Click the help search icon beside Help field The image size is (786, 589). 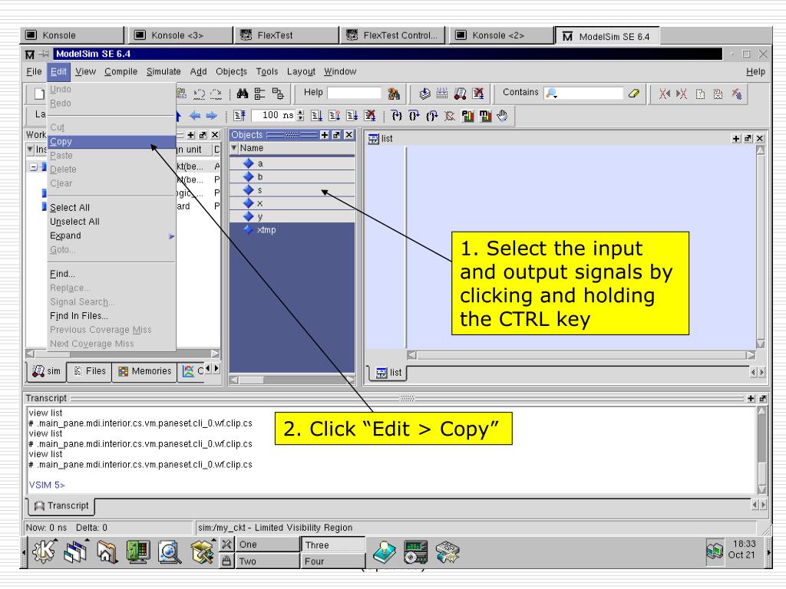[x=394, y=93]
